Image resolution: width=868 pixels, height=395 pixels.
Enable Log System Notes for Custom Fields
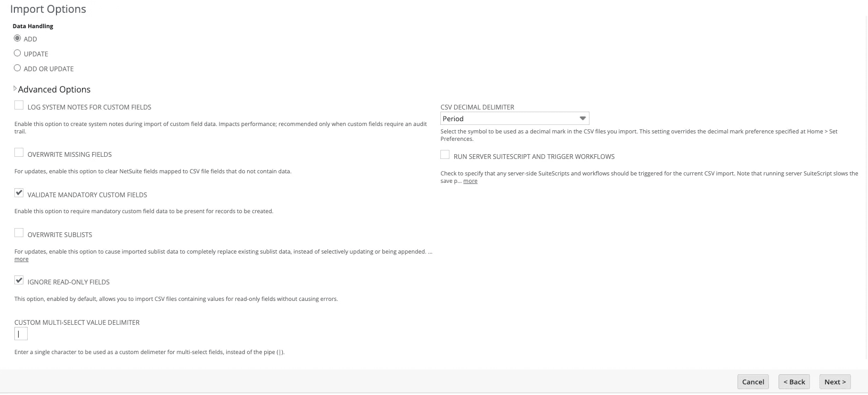tap(19, 105)
